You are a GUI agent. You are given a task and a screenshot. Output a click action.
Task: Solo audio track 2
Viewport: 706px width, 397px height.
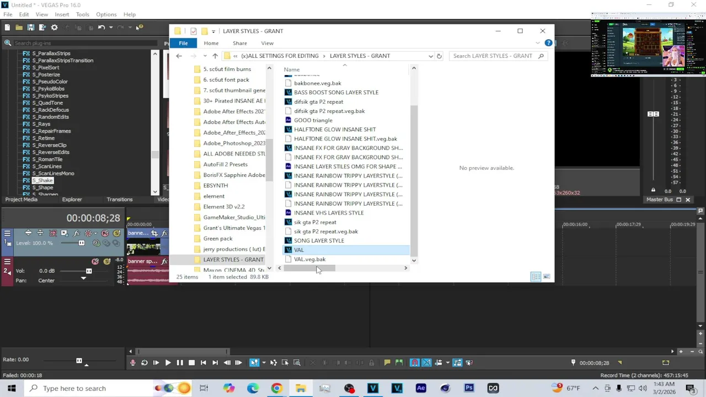click(107, 261)
